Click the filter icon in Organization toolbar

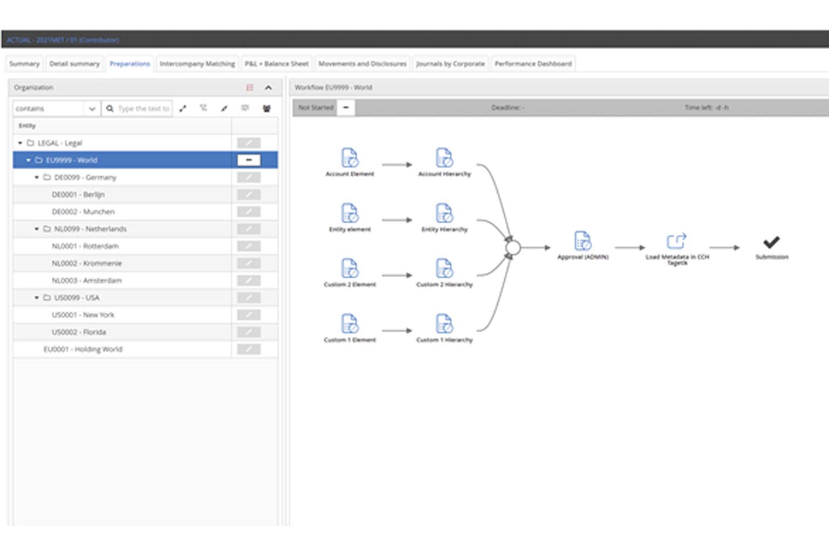[203, 109]
